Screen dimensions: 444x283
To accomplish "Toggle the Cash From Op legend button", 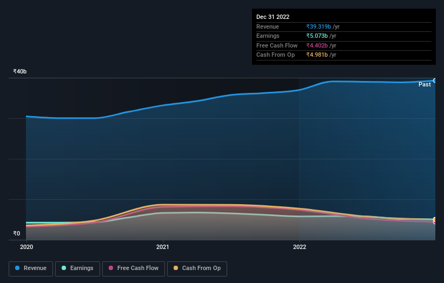I will click(197, 268).
